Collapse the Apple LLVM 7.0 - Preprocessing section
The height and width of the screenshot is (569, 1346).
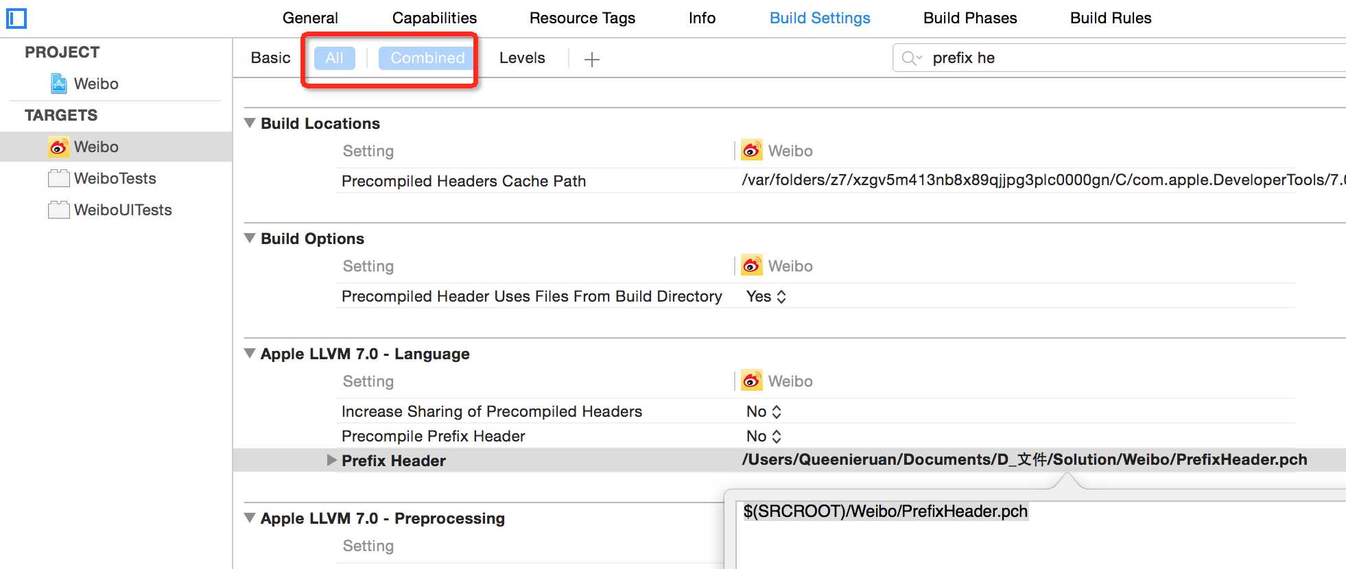(x=250, y=518)
